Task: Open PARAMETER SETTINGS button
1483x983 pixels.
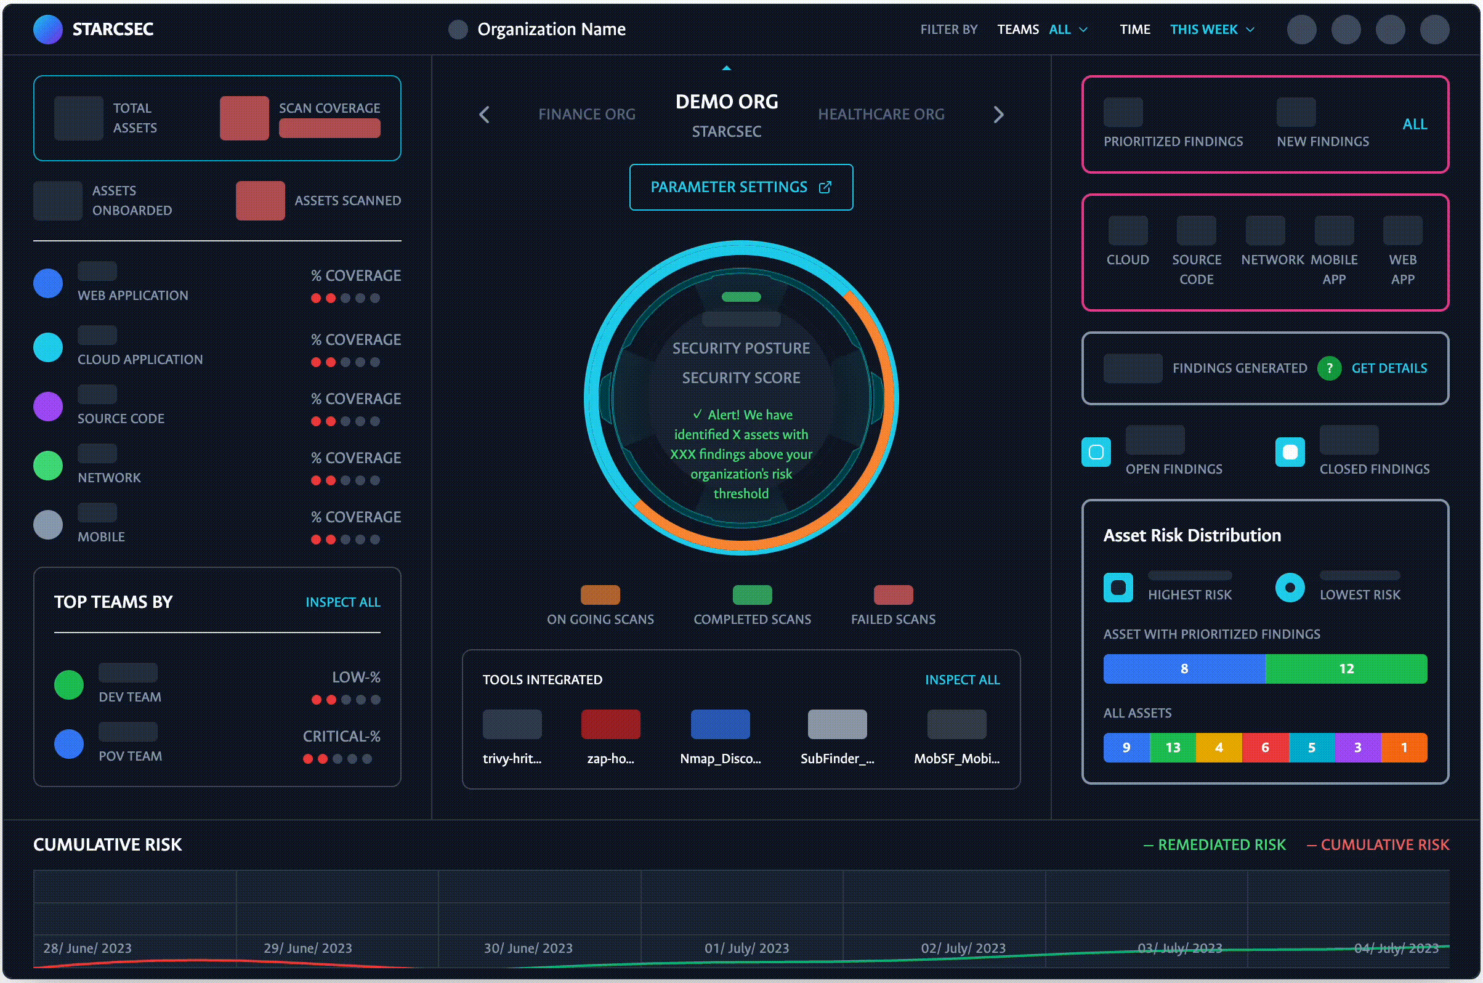Action: (x=741, y=187)
